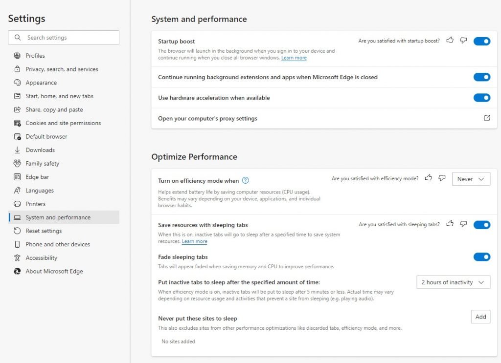Click the Reset settings icon
Image resolution: width=501 pixels, height=363 pixels.
pyautogui.click(x=17, y=231)
